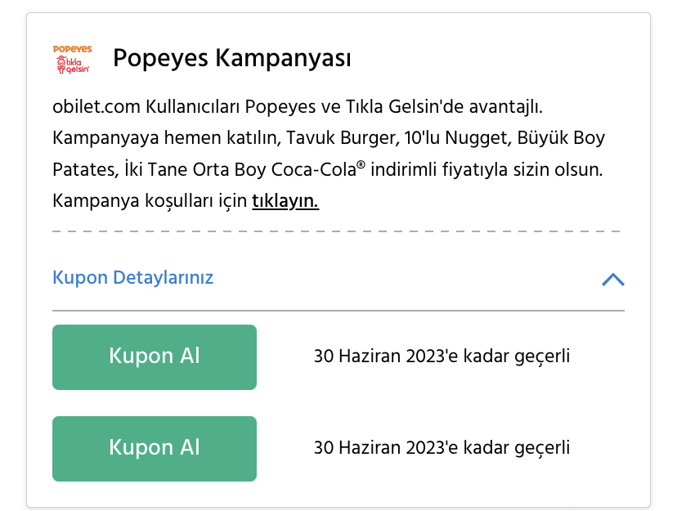Click the second green Kupon Al button
This screenshot has height=511, width=677.
(155, 449)
